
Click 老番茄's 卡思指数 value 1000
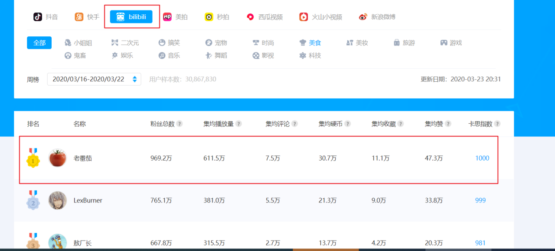click(482, 158)
